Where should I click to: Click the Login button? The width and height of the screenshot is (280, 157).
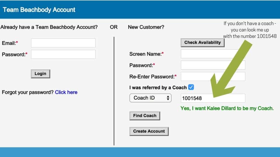click(41, 74)
